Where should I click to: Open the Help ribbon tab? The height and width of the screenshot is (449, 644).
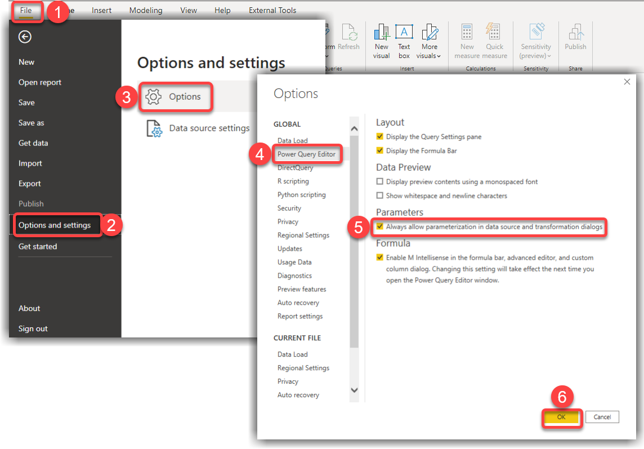tap(222, 10)
